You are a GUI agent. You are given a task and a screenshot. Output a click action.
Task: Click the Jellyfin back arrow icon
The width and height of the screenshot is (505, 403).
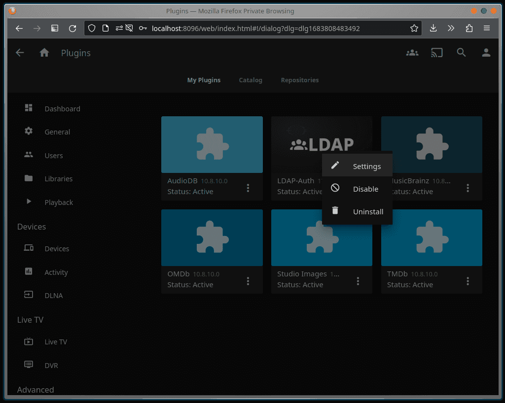[20, 53]
